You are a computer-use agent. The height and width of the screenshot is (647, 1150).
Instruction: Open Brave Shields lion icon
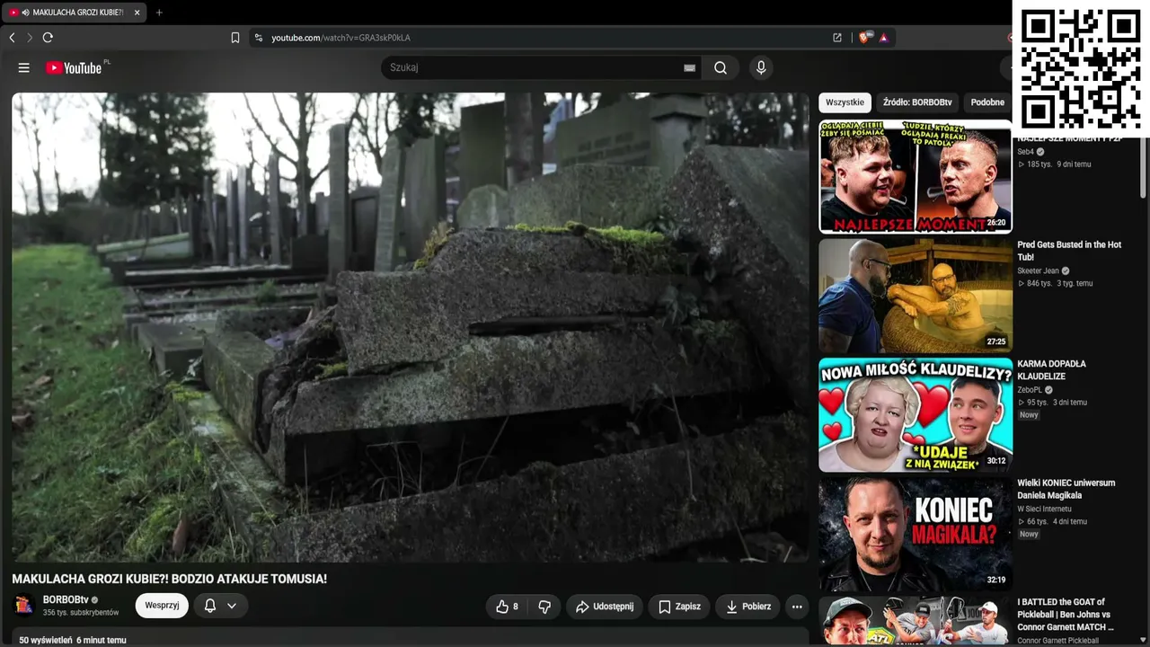864,38
